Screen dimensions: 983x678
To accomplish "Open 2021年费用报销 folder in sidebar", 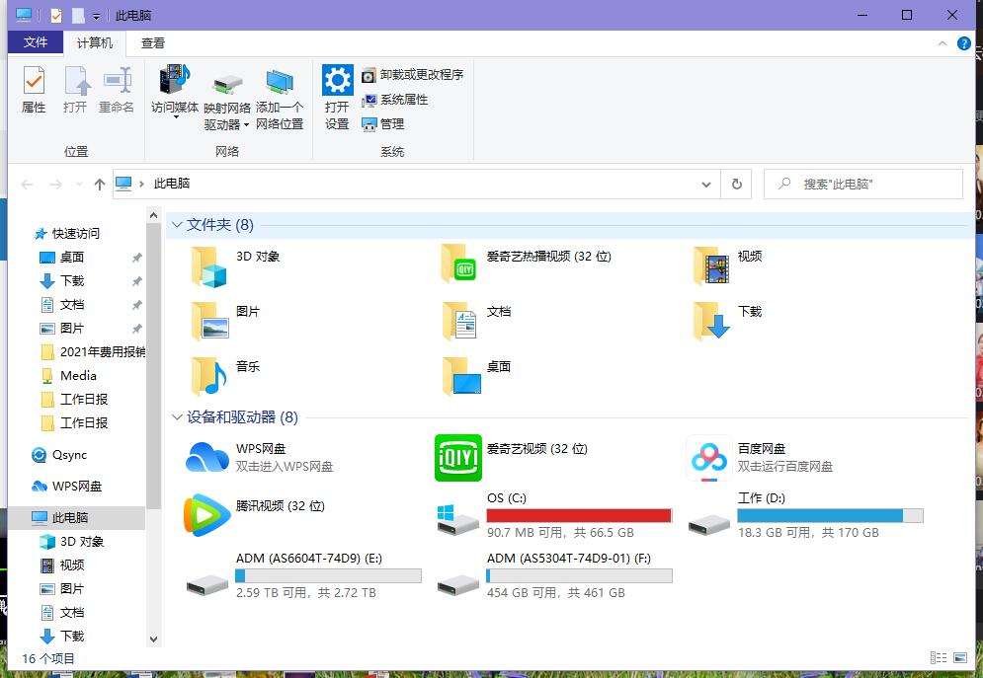I will point(92,352).
